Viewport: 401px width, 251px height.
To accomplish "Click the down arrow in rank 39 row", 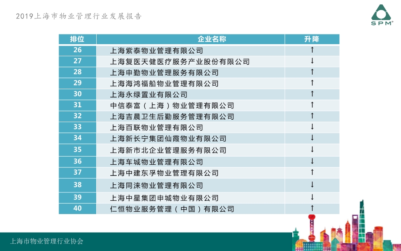I will pyautogui.click(x=312, y=197).
